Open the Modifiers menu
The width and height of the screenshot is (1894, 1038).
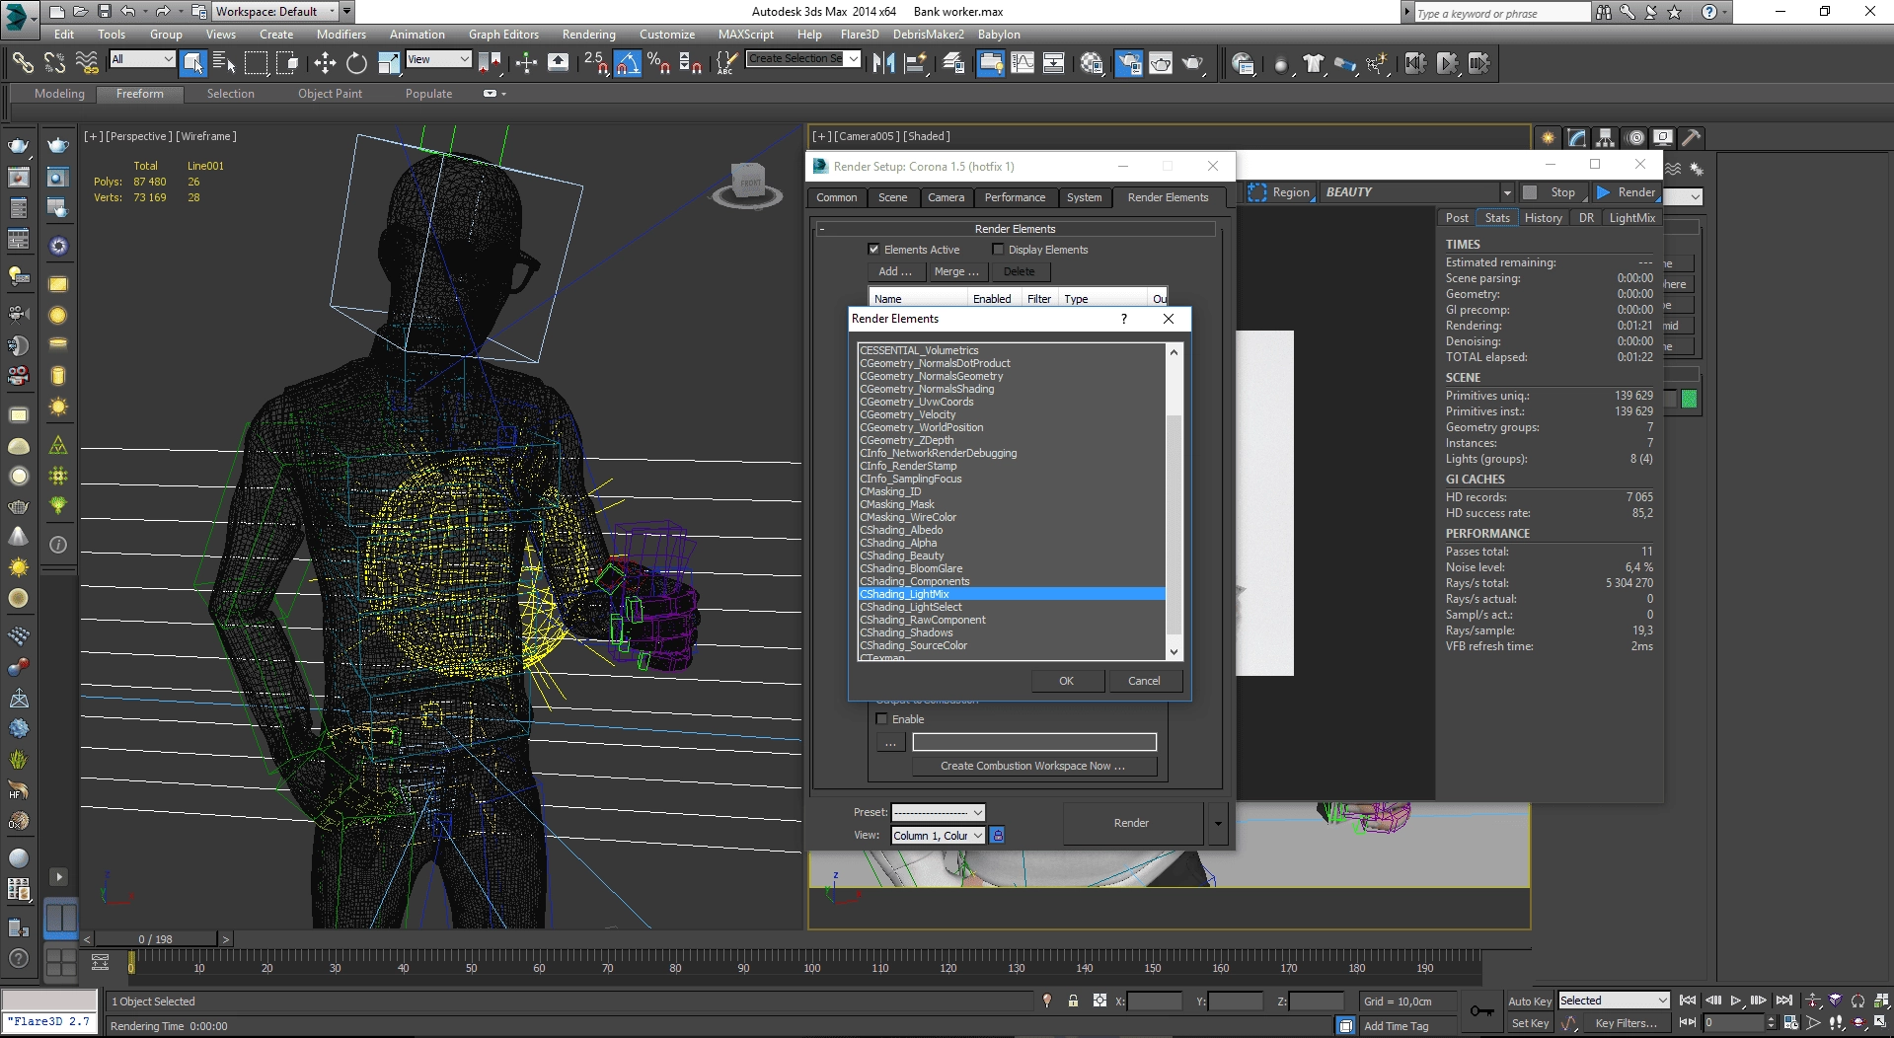341,34
